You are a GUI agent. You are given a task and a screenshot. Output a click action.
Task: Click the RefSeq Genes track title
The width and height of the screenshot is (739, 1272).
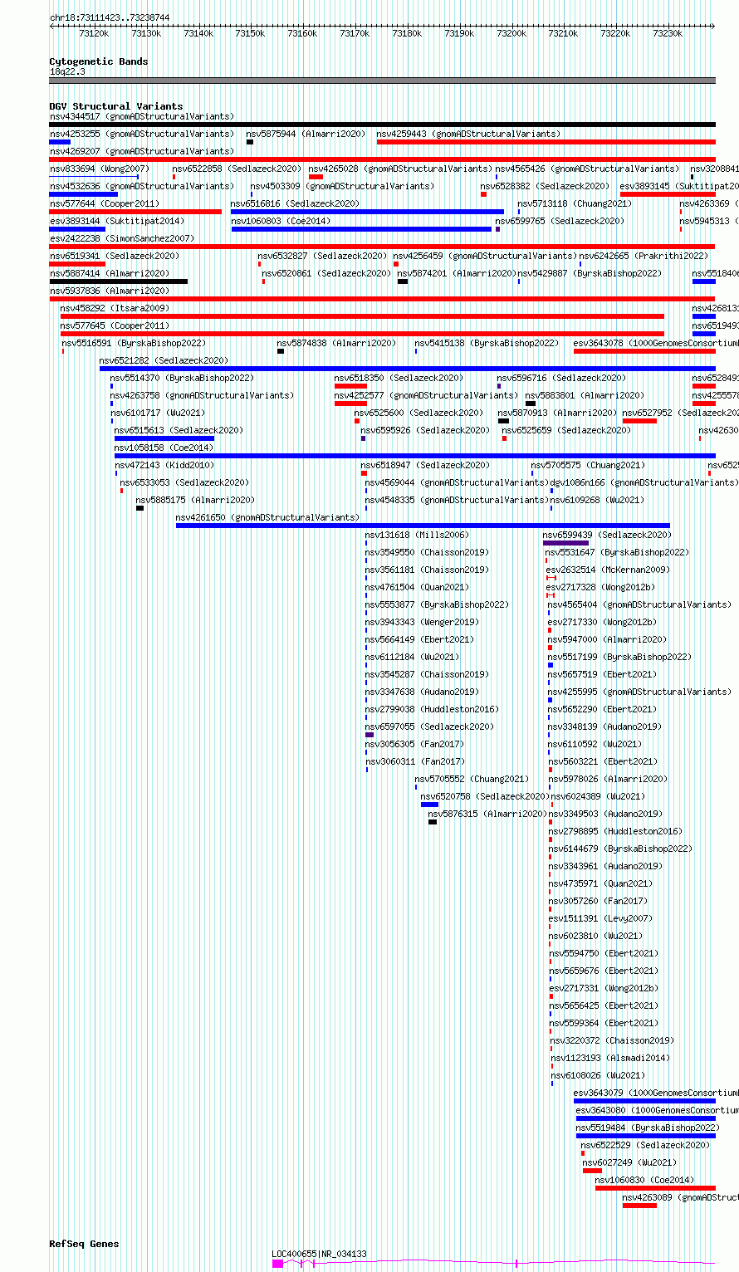click(84, 1244)
